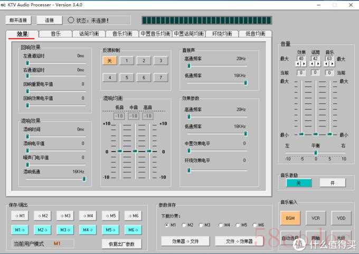Select feedback suppression level 3
This screenshot has height=254, width=359.
pos(160,61)
